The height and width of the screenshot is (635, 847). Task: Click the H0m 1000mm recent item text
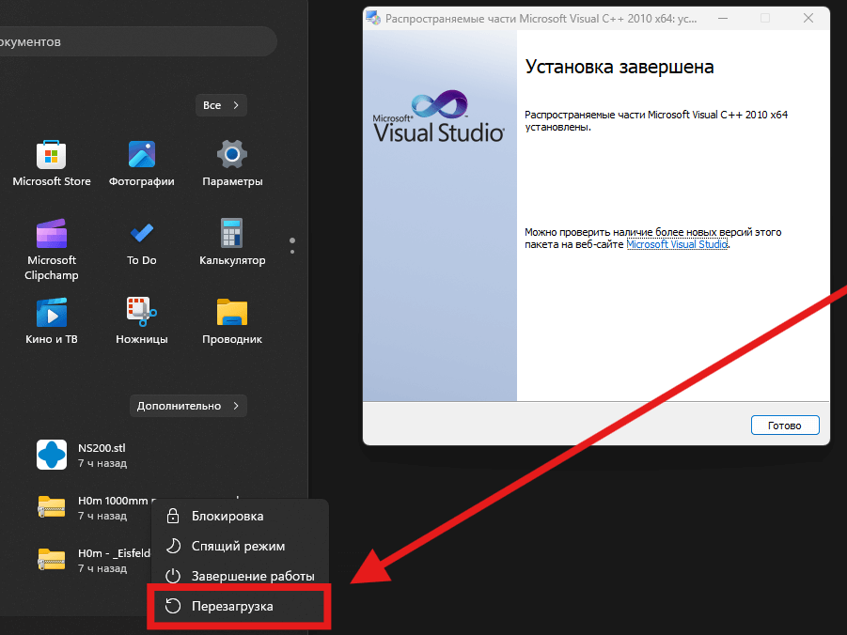coord(113,501)
